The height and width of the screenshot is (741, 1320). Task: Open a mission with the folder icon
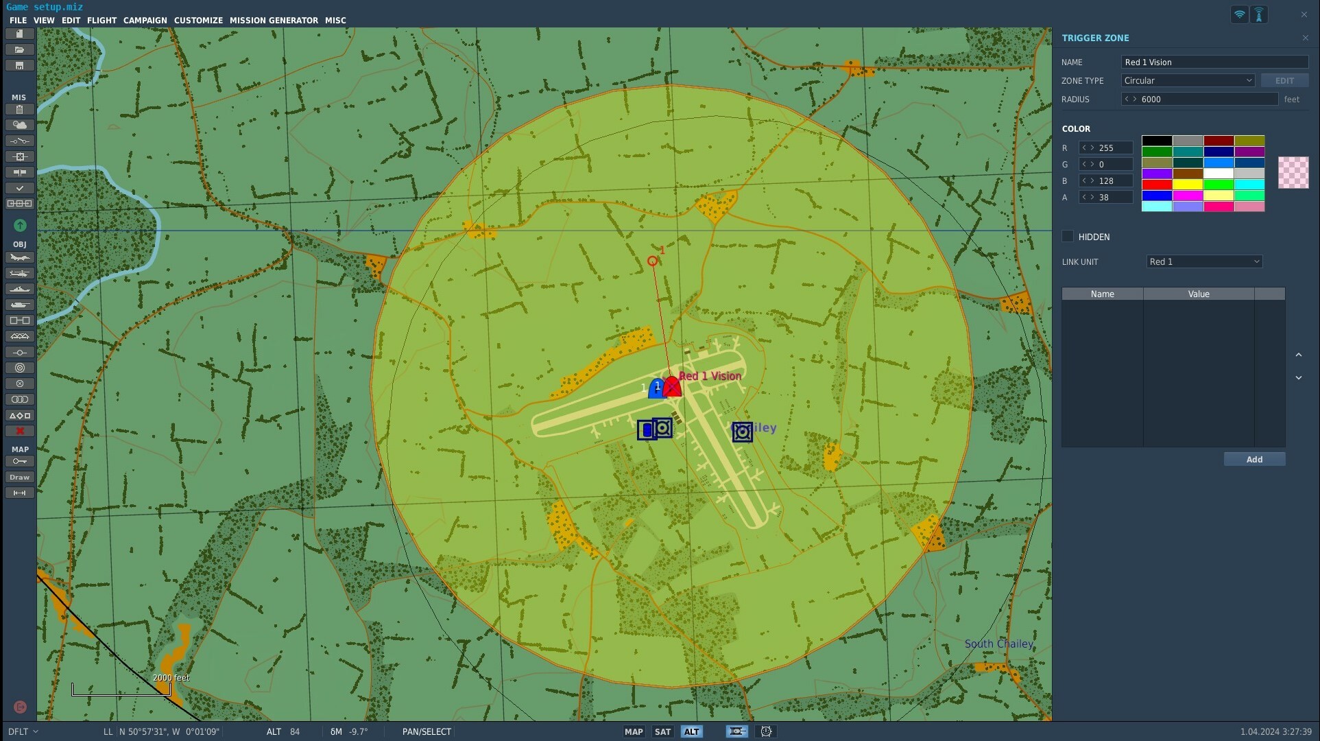tap(19, 49)
